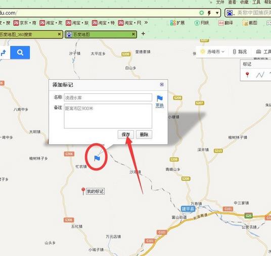Screen dimensions: 271x256
Task: Click the 青峰山乡 label on map
Action: pyautogui.click(x=173, y=169)
